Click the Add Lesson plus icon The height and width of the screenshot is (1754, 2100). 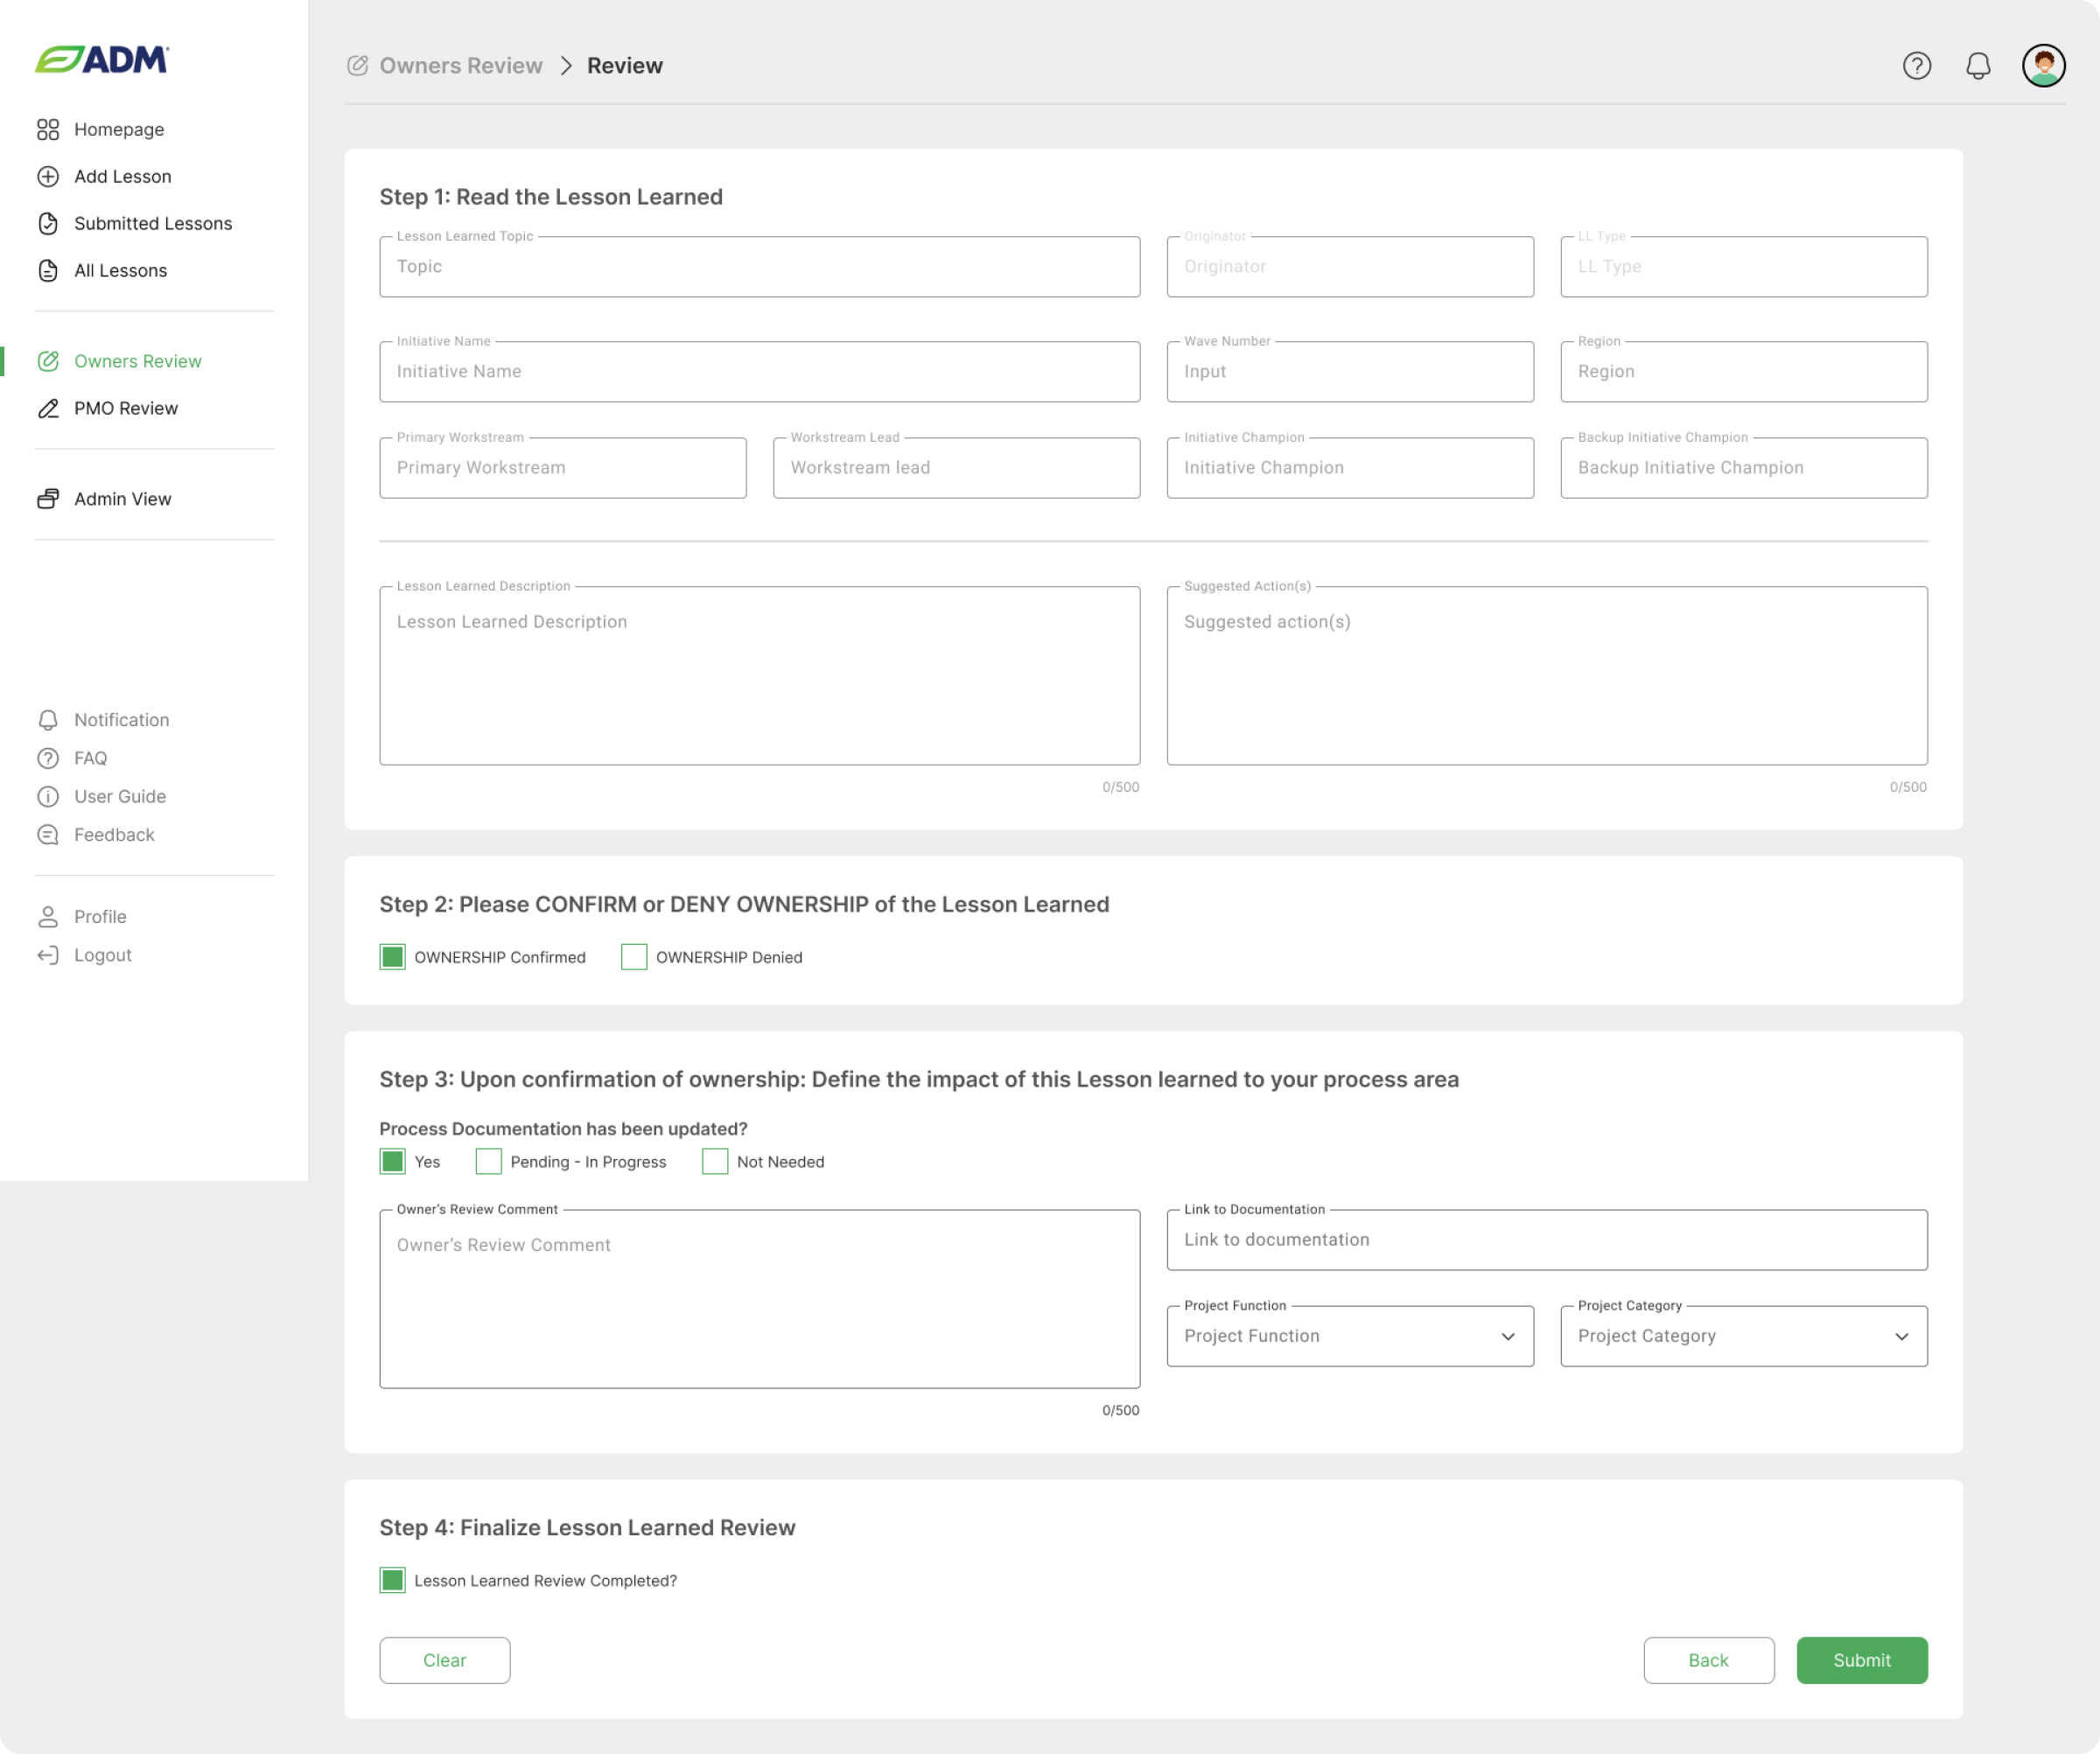[x=48, y=177]
